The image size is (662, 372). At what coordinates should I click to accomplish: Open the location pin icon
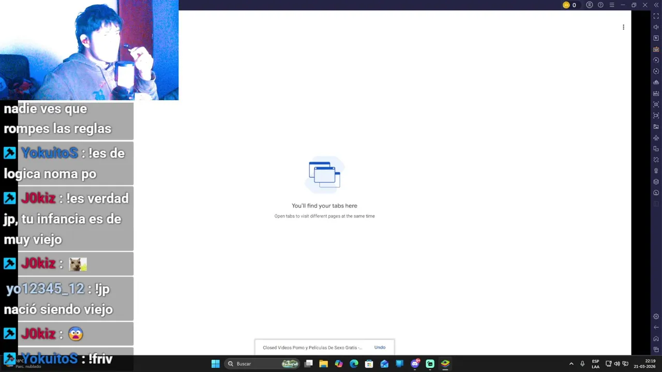click(656, 171)
